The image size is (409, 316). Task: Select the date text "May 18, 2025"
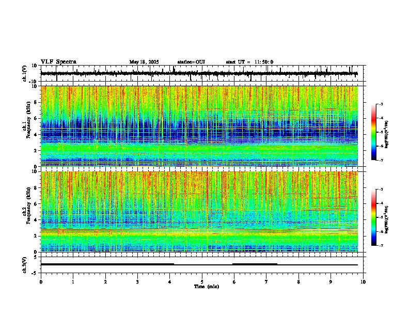pyautogui.click(x=144, y=62)
